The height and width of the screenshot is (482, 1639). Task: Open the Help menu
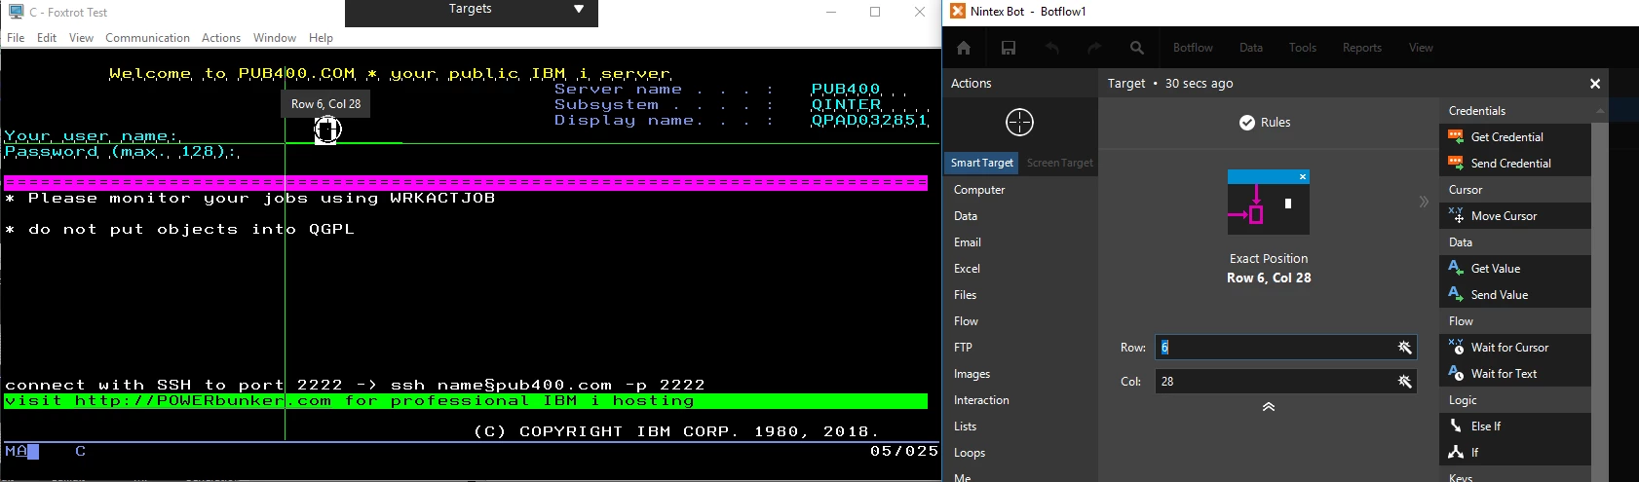[x=321, y=38]
